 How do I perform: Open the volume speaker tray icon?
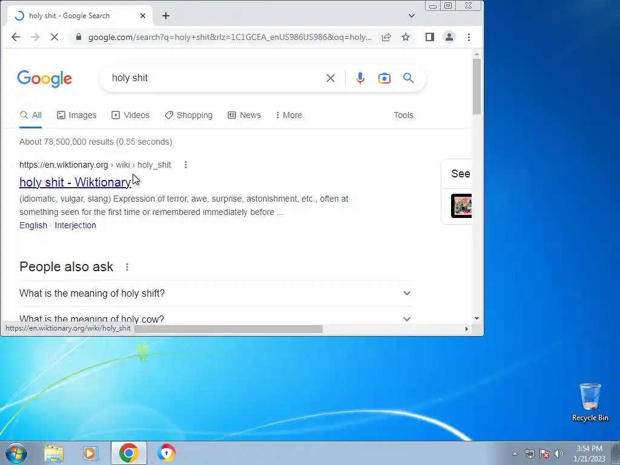pos(559,453)
